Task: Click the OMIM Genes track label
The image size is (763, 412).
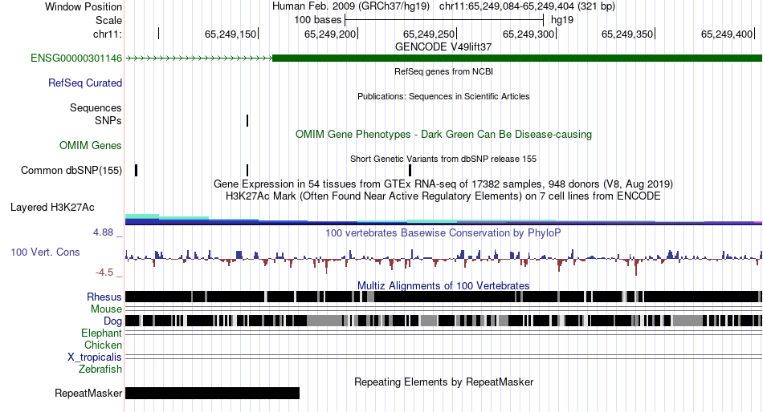Action: [x=91, y=145]
